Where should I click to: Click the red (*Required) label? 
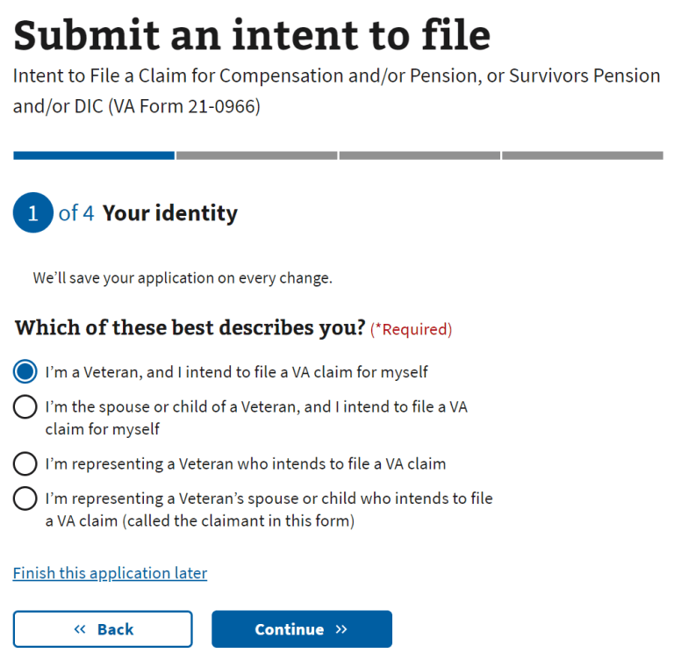[x=411, y=330]
